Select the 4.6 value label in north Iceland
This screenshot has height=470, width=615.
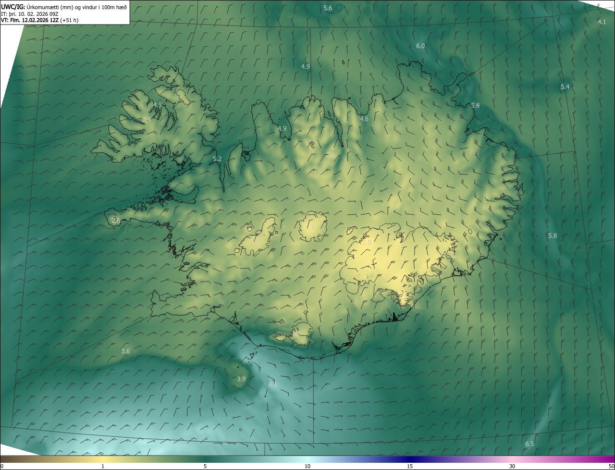pos(364,119)
